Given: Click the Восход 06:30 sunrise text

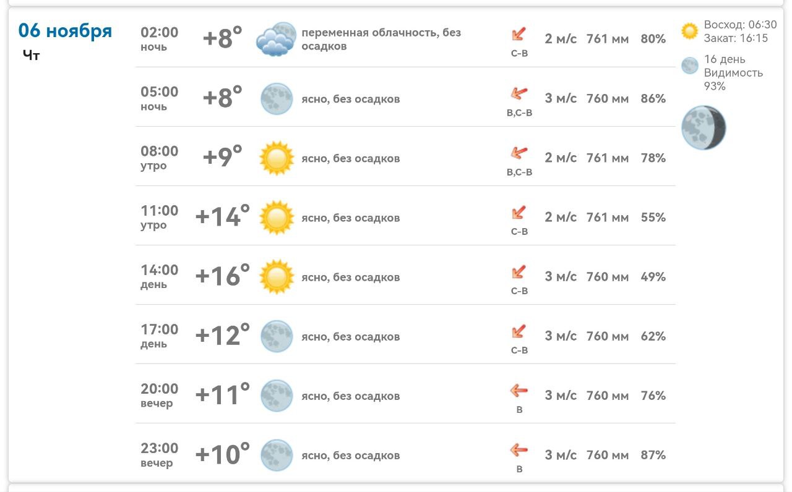Looking at the screenshot, I should 740,25.
